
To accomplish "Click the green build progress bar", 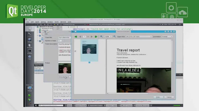I will pos(177,105).
